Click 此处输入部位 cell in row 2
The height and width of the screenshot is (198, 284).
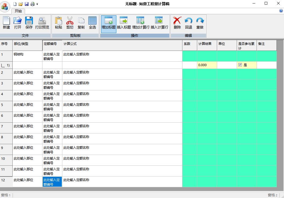click(x=27, y=74)
